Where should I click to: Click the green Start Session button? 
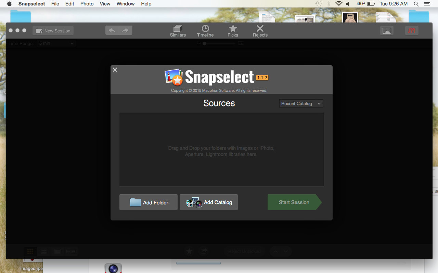[x=295, y=202]
